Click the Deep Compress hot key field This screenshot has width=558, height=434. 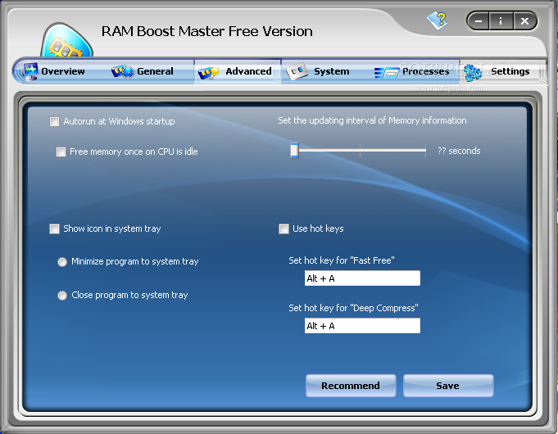362,326
